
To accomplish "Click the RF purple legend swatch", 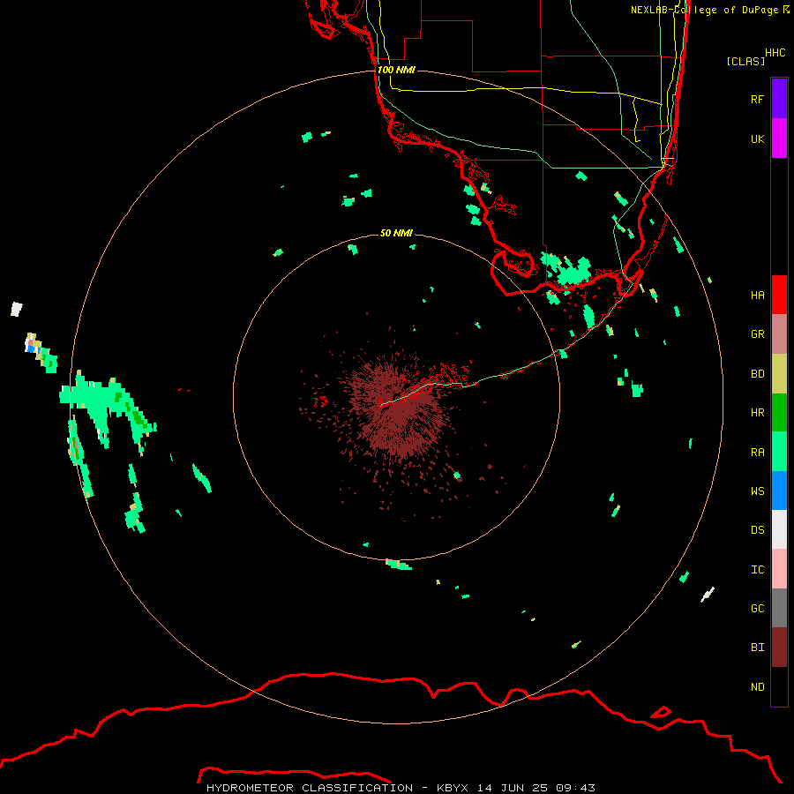I will coord(779,99).
